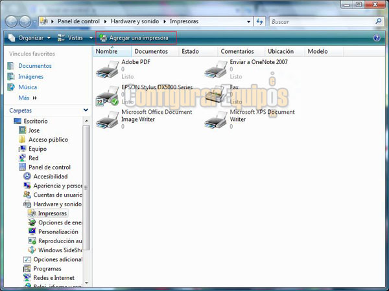Select Jose in folder tree
This screenshot has width=389, height=291.
tap(34, 131)
